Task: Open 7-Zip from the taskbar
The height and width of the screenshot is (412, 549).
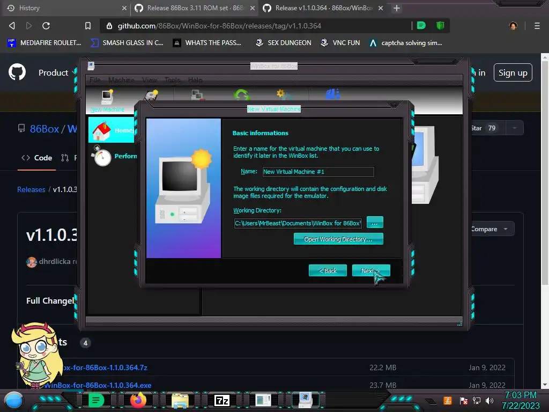Action: [222, 400]
